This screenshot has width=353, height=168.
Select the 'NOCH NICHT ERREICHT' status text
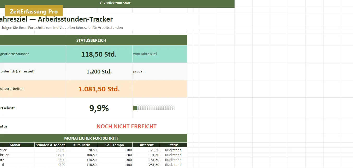(127, 126)
